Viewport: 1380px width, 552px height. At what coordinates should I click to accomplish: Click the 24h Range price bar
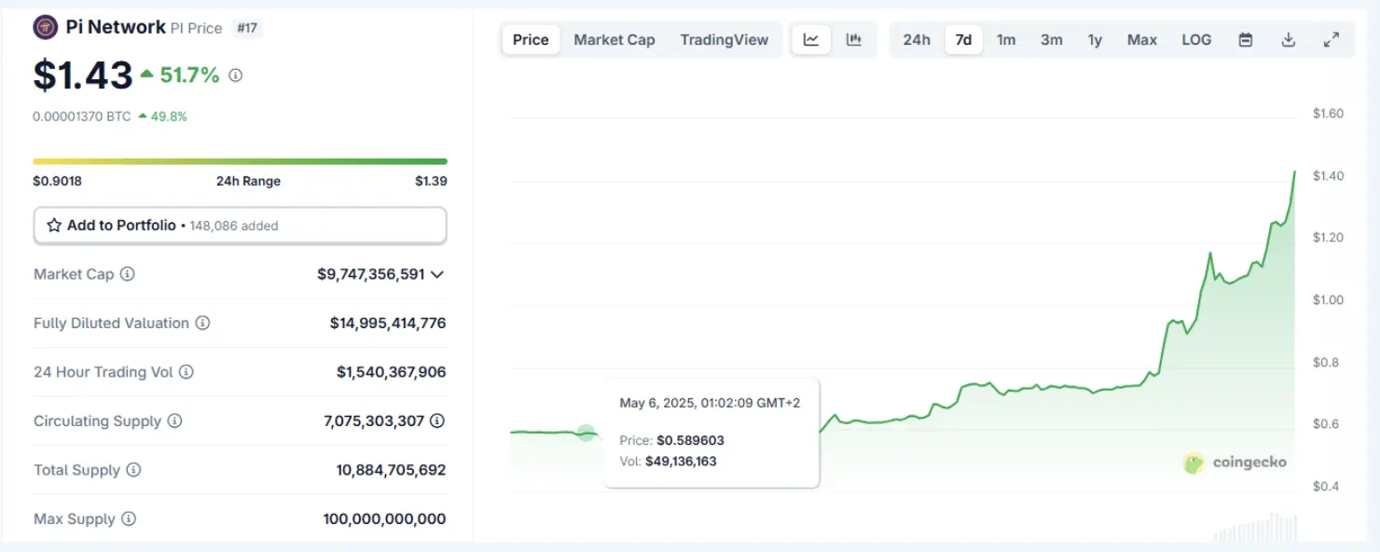coord(240,161)
